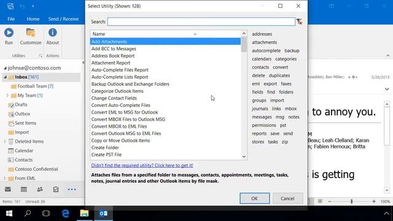Screen dimensions: 393x221
Task: Switch to Tasks view icon
Action: tap(56, 189)
